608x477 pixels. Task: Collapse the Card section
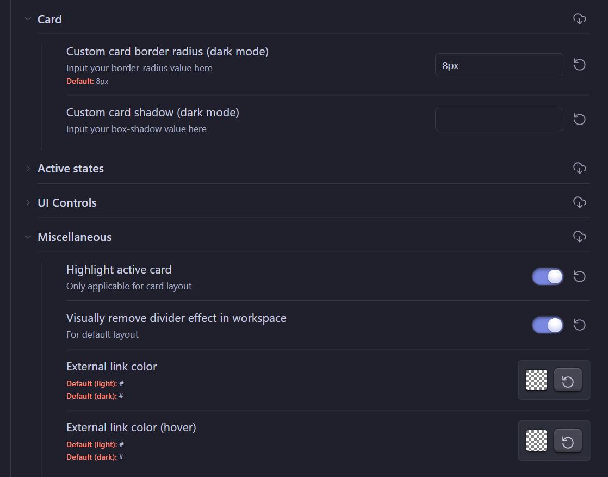point(28,18)
